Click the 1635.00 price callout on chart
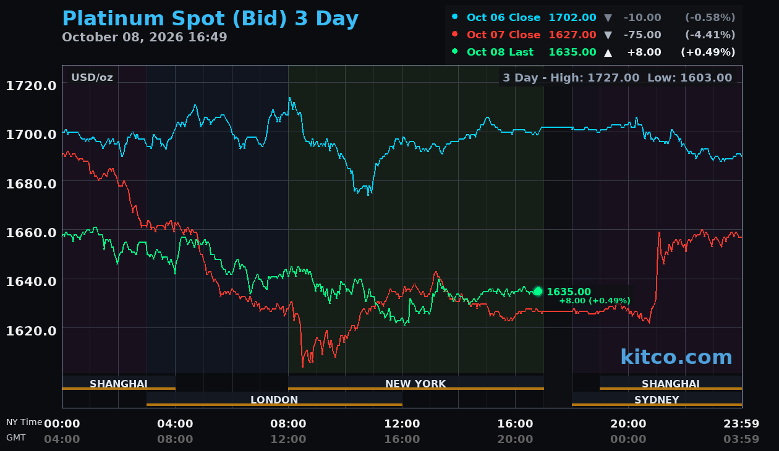This screenshot has height=451, width=779. pos(569,292)
